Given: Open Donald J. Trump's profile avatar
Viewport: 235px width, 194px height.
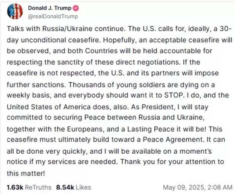Looking at the screenshot, I should point(15,11).
